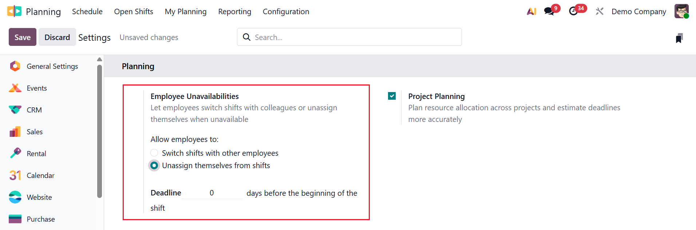Uncheck the Project Planning option
Viewport: 696px width, 230px height.
click(392, 96)
